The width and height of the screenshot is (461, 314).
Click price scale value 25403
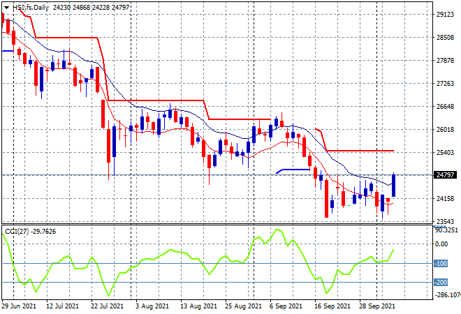coord(445,152)
